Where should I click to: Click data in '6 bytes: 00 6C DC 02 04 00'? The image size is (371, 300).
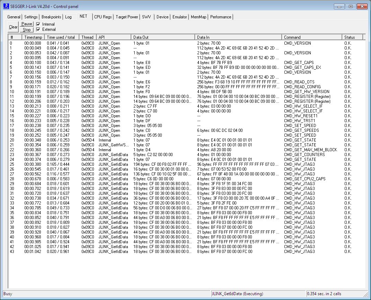(220, 130)
